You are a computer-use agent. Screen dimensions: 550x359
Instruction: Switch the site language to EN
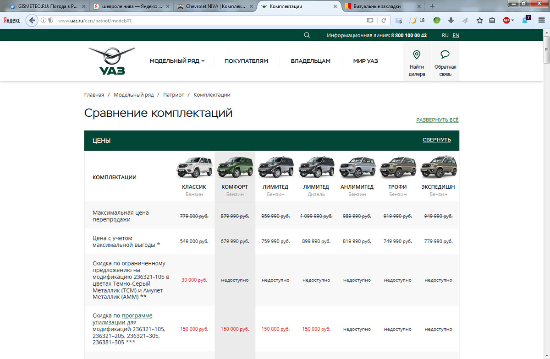tap(456, 35)
